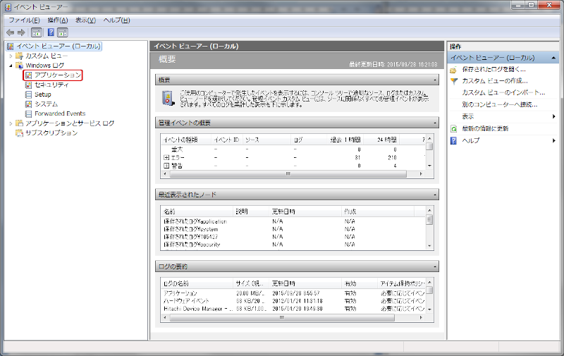Viewport: 564px width, 356px height.
Task: Click scroll-down arrow in 管理イベントの概要 list
Action: click(x=429, y=166)
